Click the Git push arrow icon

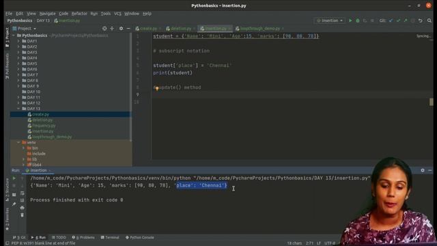click(x=406, y=20)
